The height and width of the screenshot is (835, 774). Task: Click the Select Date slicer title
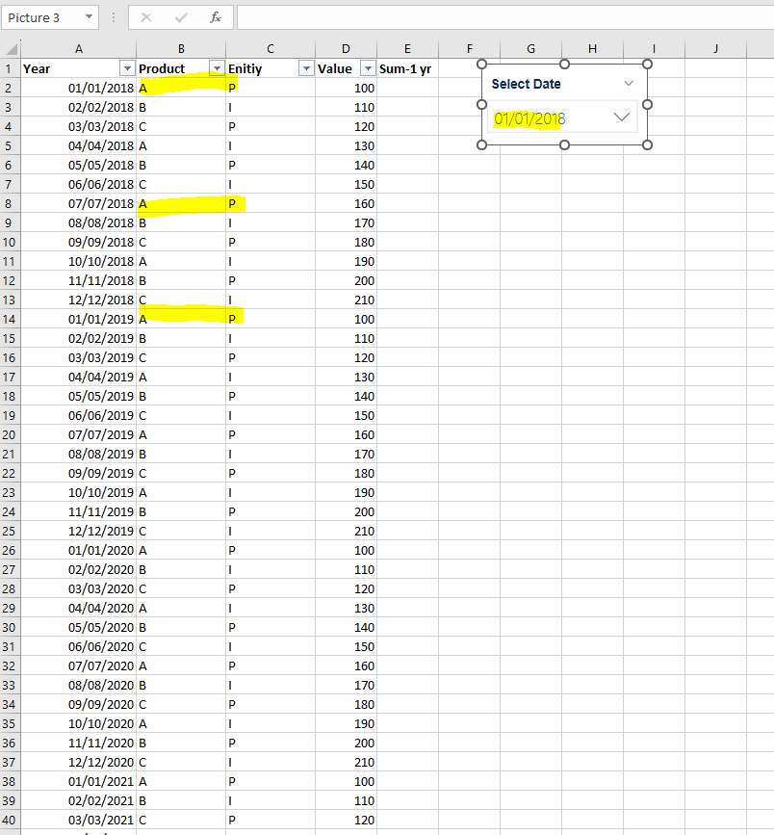526,84
